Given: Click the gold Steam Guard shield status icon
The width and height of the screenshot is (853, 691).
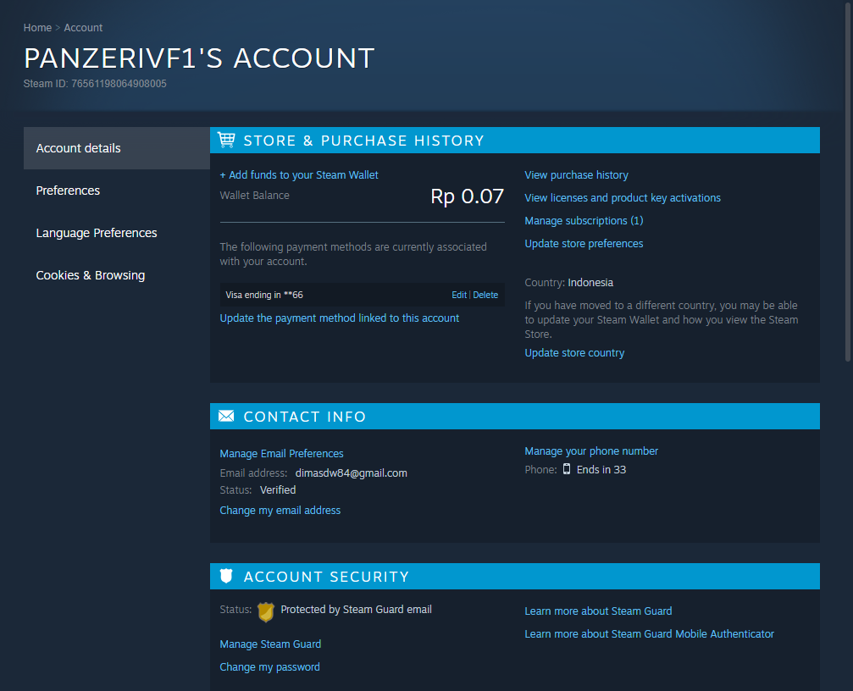Looking at the screenshot, I should click(x=266, y=611).
